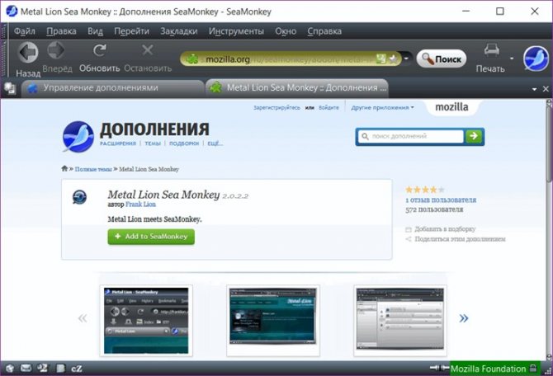Open the URL bar history dropdown arrow
This screenshot has width=553, height=376.
[406, 59]
